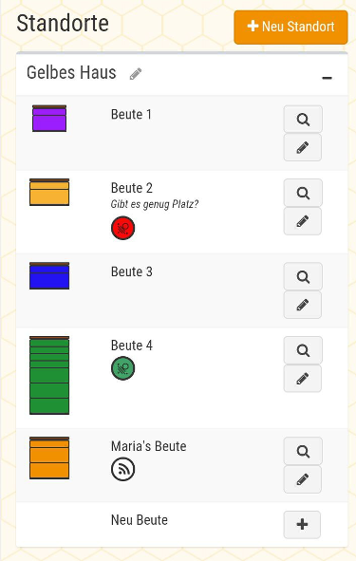Open details of Beute 2 via magnifier
This screenshot has height=561, width=356.
303,193
